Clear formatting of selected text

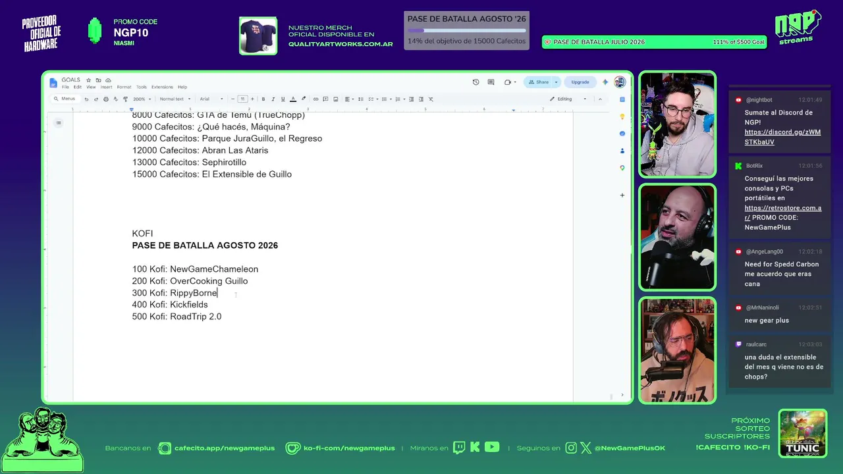[431, 99]
